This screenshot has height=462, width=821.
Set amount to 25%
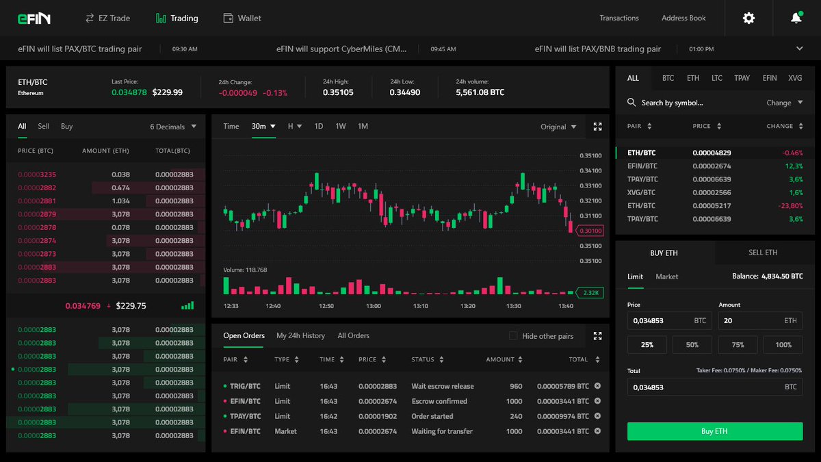click(x=647, y=345)
